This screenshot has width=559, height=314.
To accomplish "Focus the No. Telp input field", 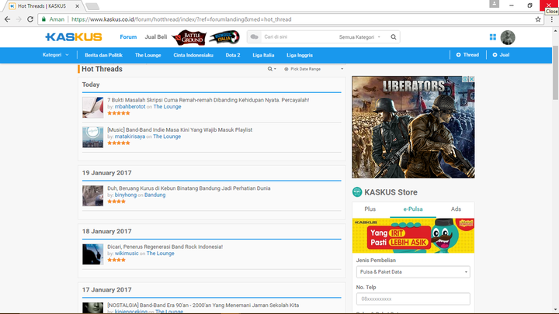I will [413, 299].
